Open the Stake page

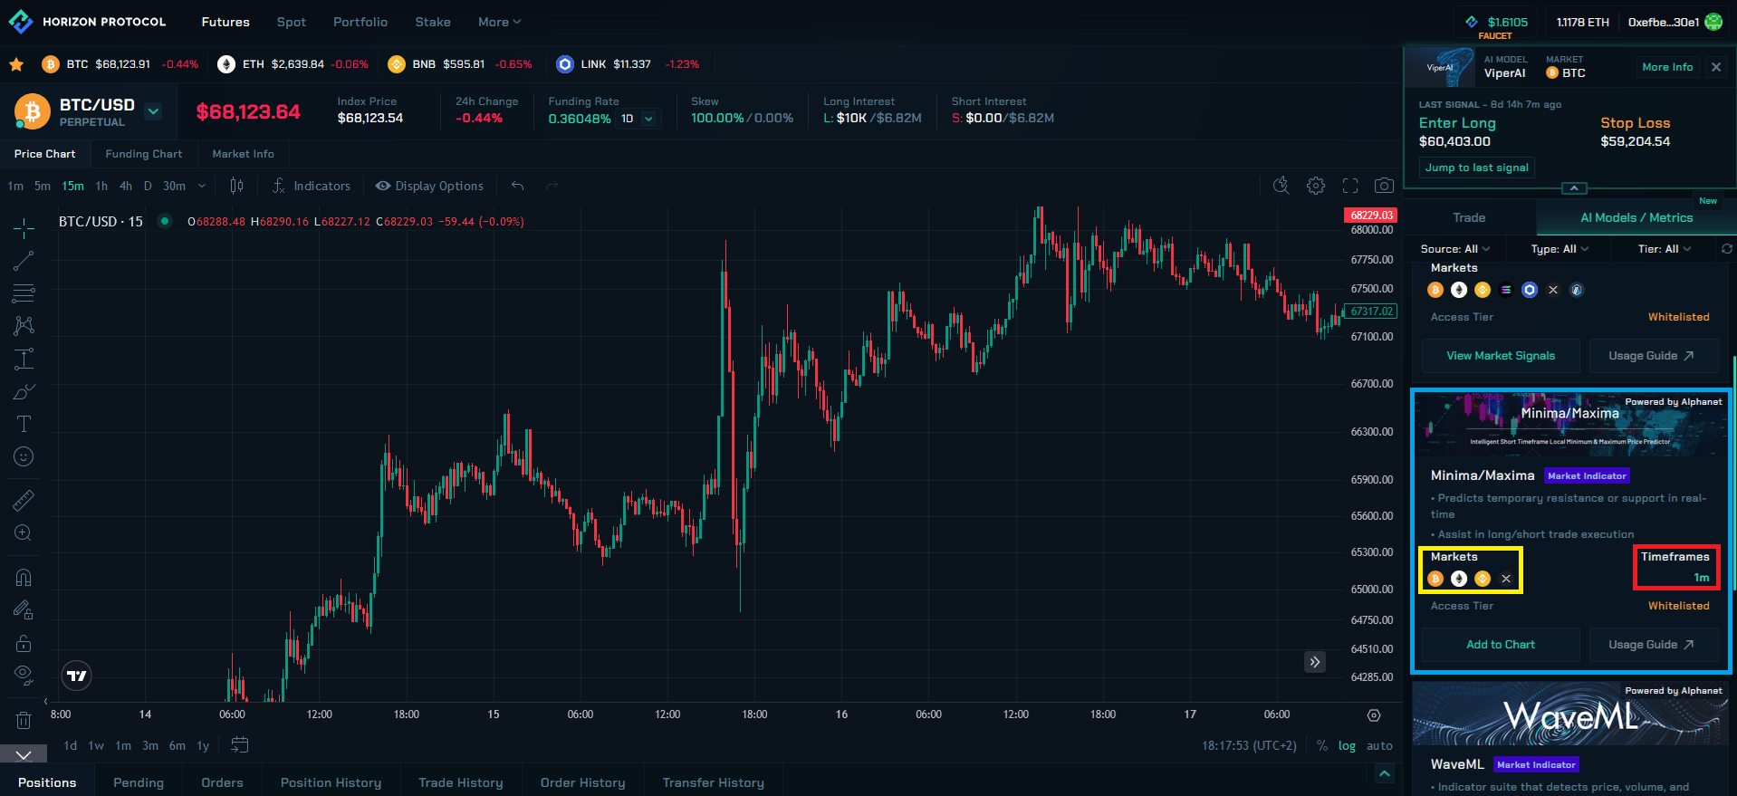433,22
